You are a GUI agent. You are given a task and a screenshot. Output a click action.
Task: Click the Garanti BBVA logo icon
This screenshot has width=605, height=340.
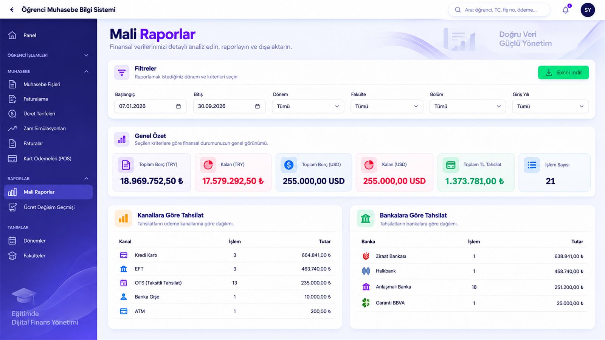[366, 303]
